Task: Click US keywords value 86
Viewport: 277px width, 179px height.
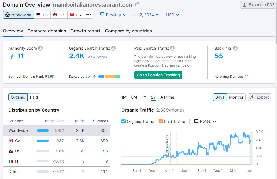Action: (105, 151)
